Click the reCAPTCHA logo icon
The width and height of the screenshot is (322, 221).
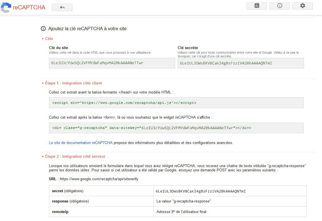(x=6, y=8)
